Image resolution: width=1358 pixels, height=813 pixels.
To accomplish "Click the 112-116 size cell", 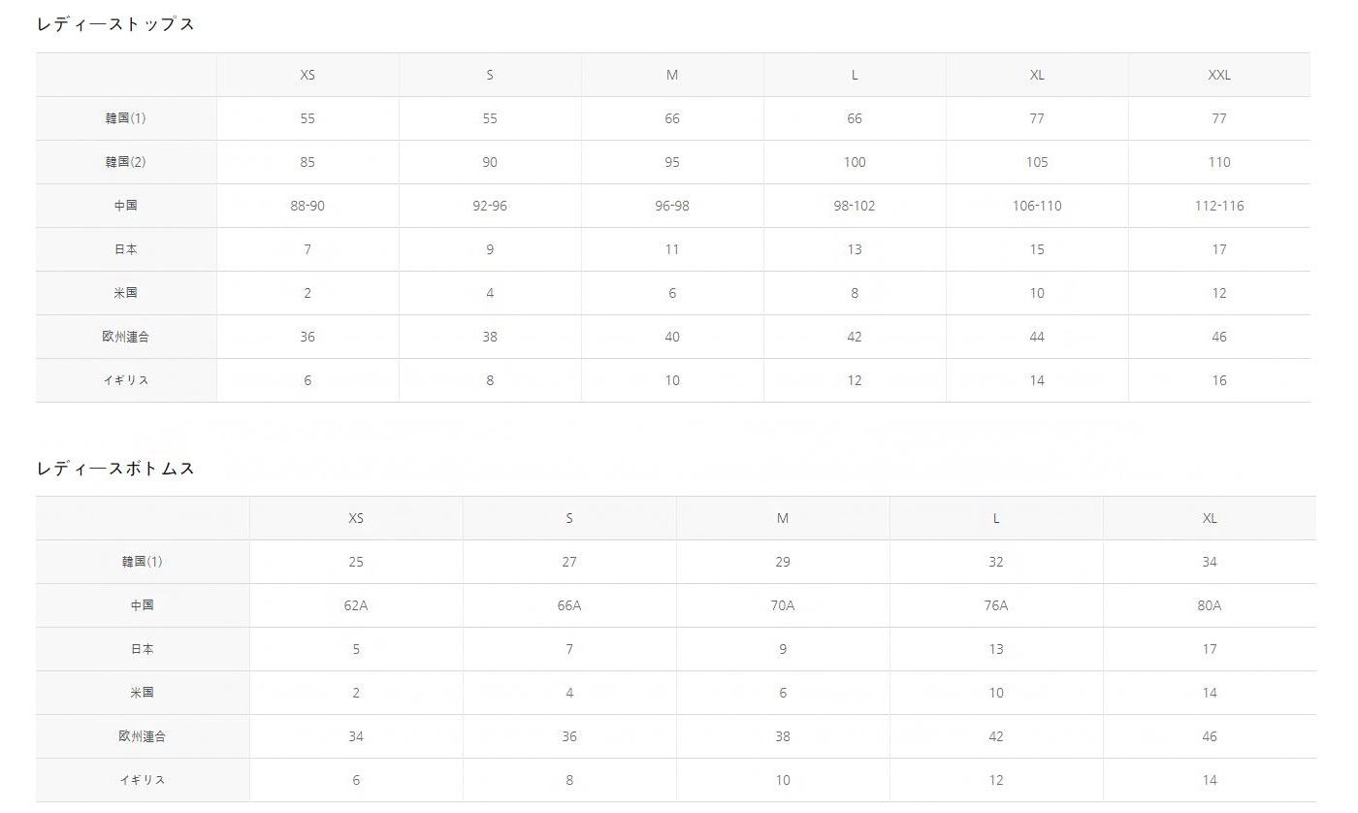I will (x=1219, y=206).
